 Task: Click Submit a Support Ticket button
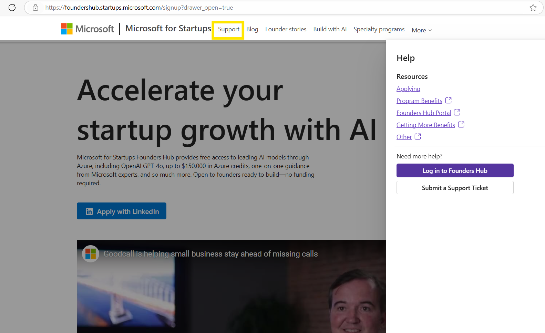(455, 188)
